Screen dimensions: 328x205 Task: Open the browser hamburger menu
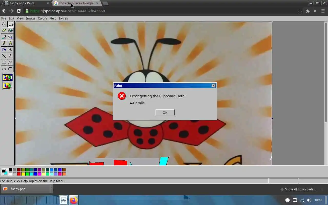[x=323, y=11]
